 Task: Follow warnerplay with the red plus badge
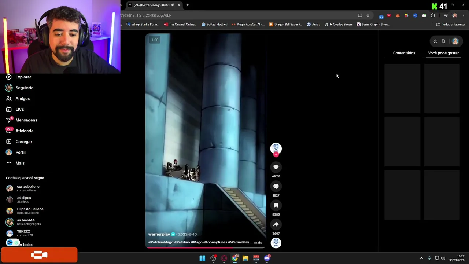[276, 155]
